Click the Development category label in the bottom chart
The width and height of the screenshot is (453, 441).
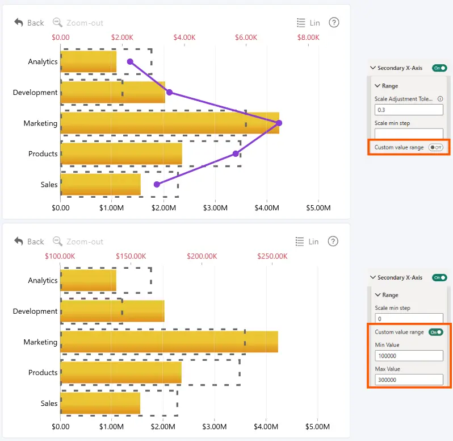[x=35, y=311]
